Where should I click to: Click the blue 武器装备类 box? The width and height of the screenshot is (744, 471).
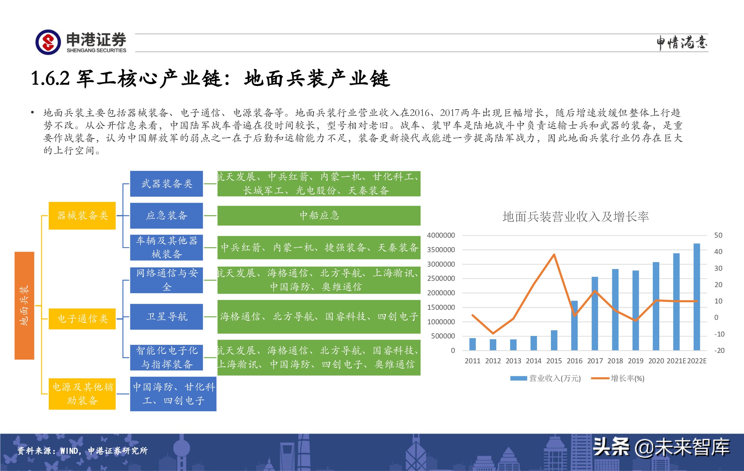pos(167,184)
